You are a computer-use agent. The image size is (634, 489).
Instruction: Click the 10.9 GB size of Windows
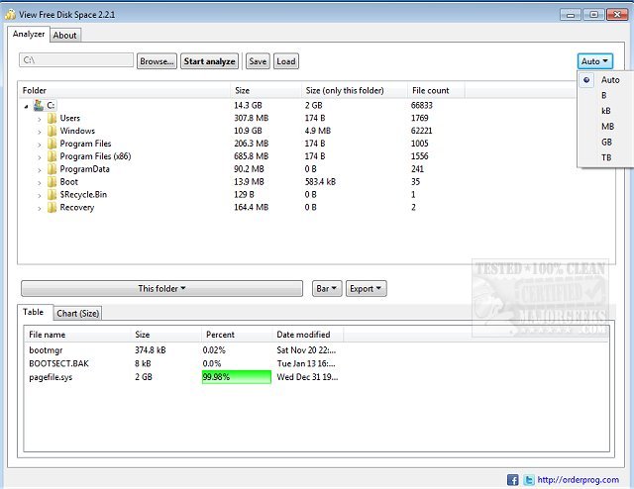248,131
